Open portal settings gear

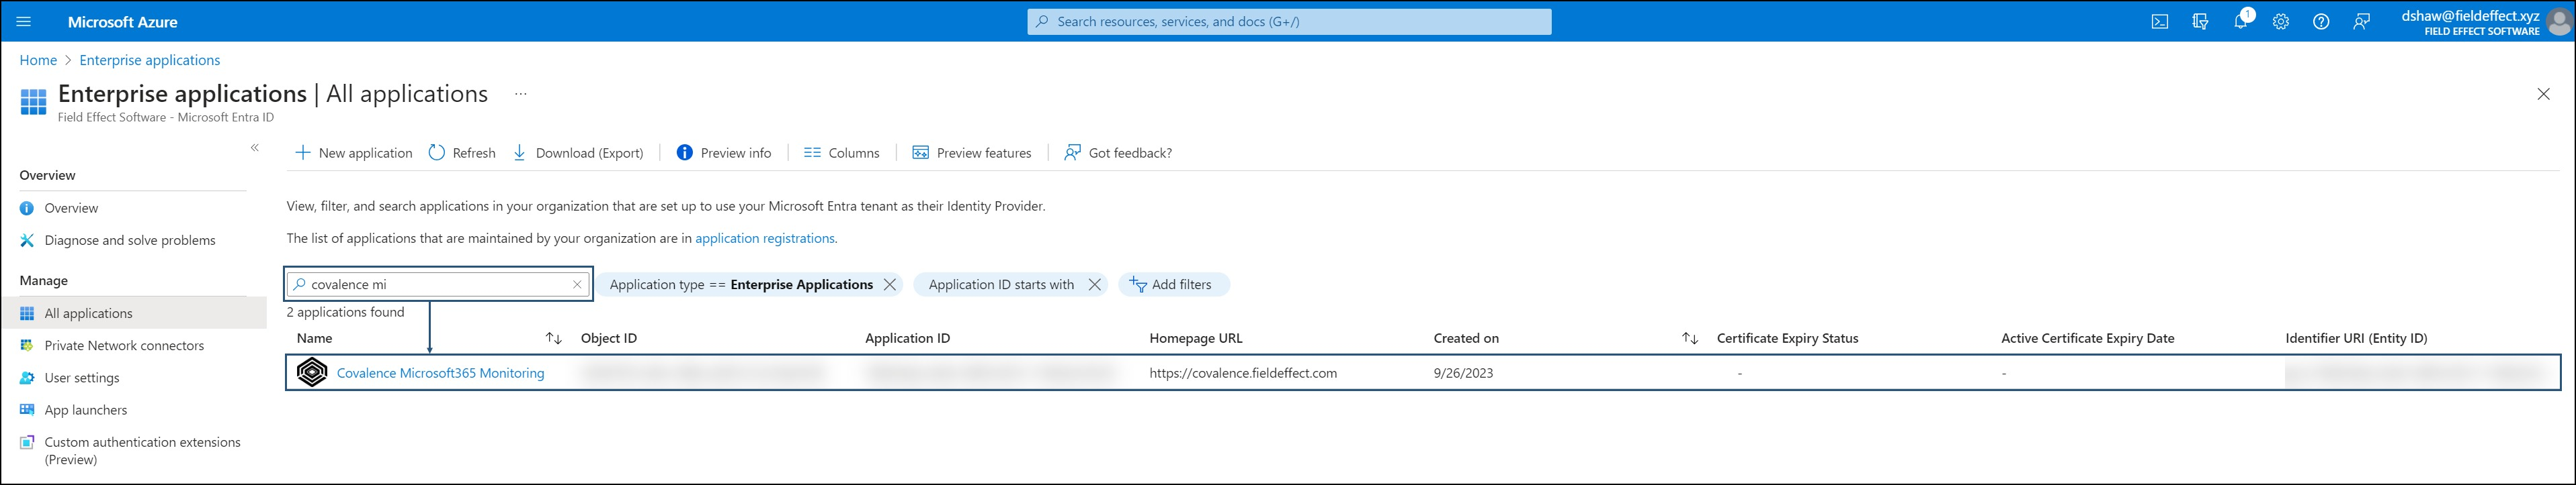2281,21
